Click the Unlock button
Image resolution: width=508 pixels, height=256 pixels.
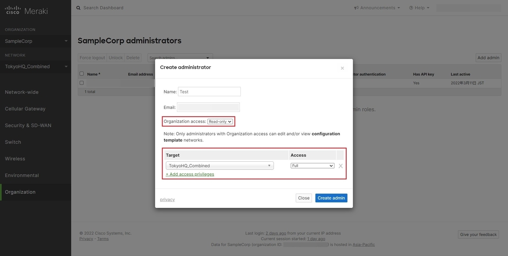pos(116,57)
